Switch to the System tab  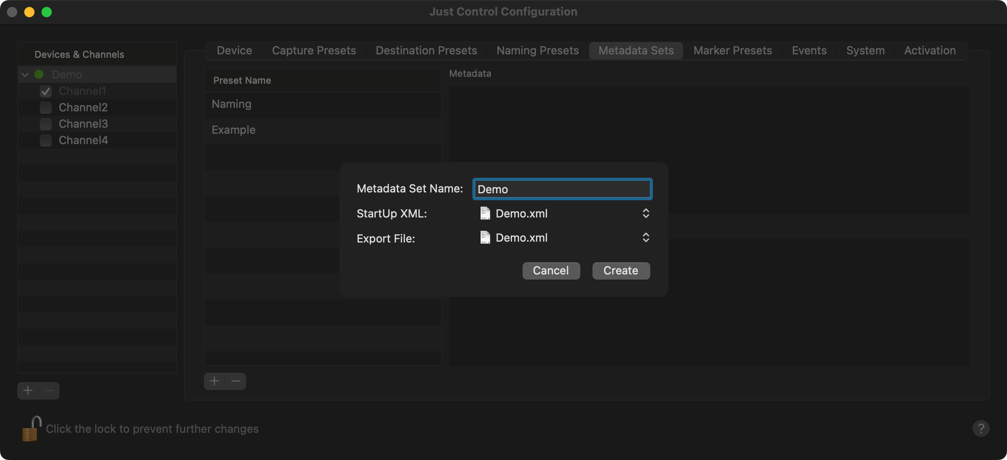[x=865, y=50]
